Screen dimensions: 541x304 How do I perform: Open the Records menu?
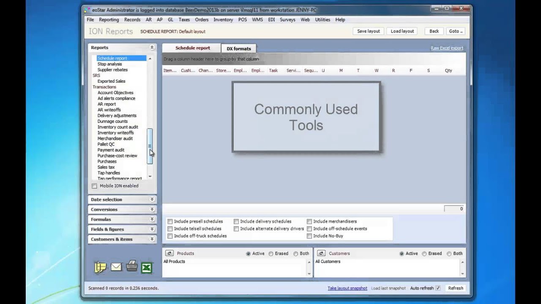(x=132, y=19)
